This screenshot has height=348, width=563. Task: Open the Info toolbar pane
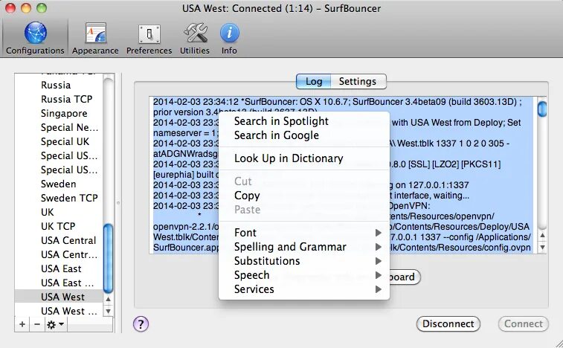pos(229,38)
